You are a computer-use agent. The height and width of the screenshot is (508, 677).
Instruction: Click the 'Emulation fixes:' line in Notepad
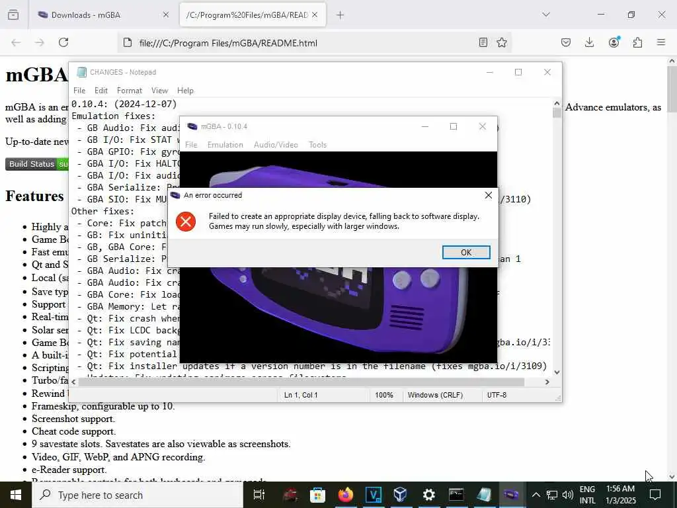pos(113,116)
